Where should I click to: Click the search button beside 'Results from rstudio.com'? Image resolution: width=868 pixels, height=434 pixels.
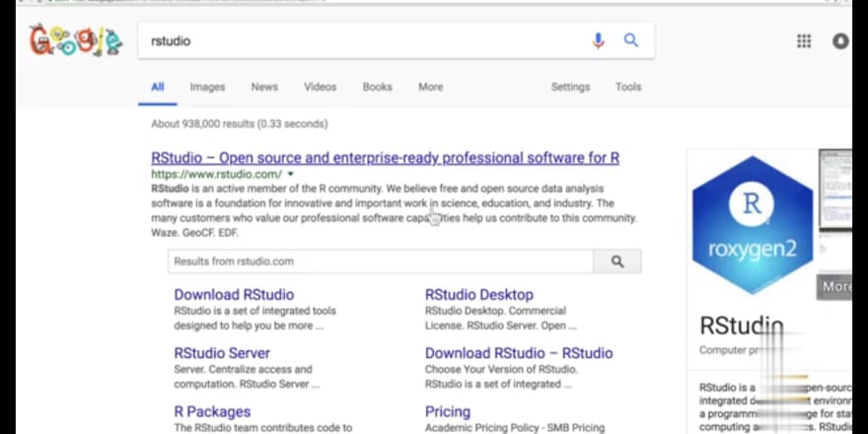pyautogui.click(x=617, y=261)
